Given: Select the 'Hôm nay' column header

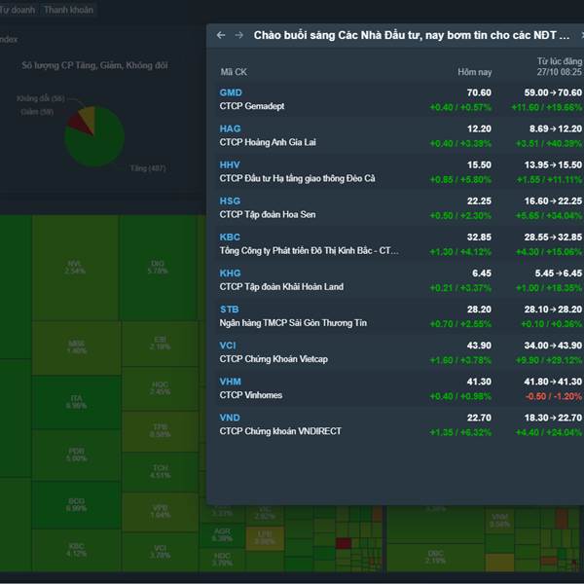Looking at the screenshot, I should click(475, 72).
